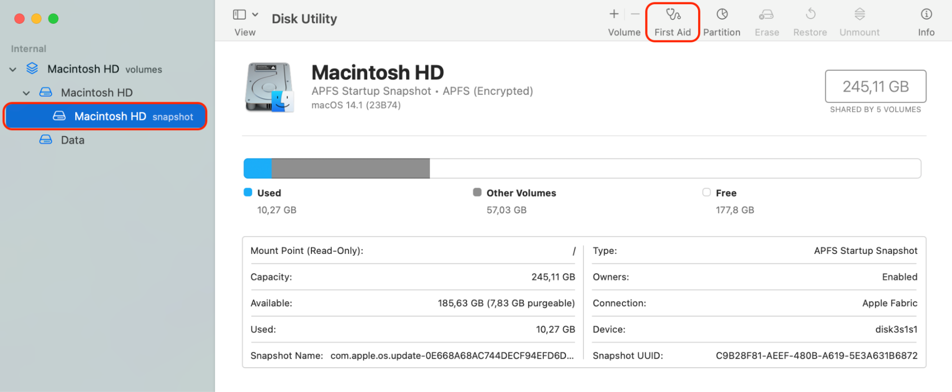Click the Internal sidebar section header
The image size is (952, 392).
coord(29,49)
